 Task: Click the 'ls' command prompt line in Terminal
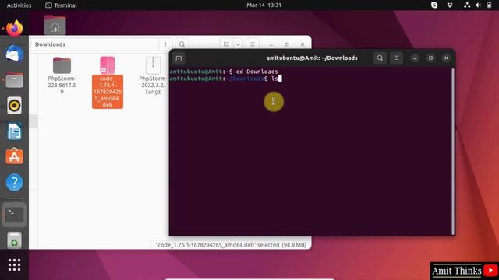[225, 79]
